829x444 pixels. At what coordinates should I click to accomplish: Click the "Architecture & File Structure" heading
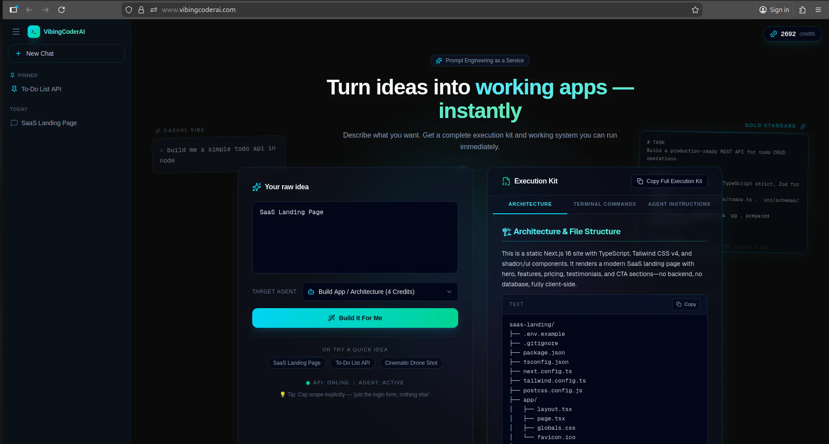click(x=567, y=232)
